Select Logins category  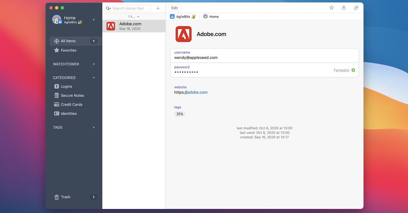[x=66, y=86]
